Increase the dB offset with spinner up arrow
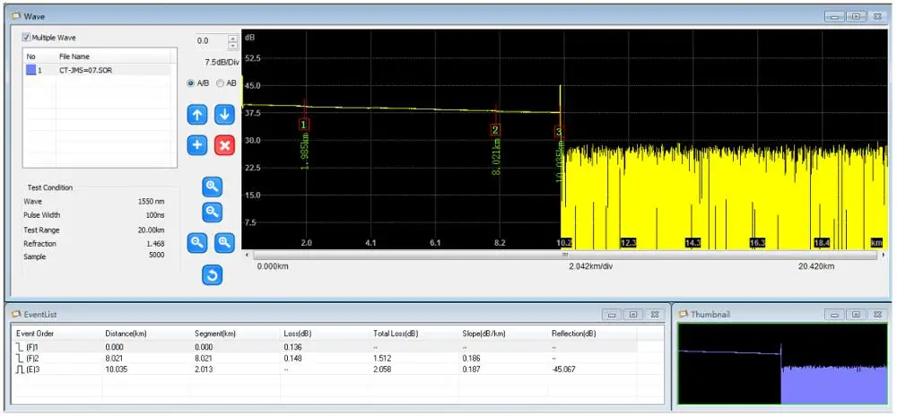Viewport: 897px width, 417px height. [233, 38]
